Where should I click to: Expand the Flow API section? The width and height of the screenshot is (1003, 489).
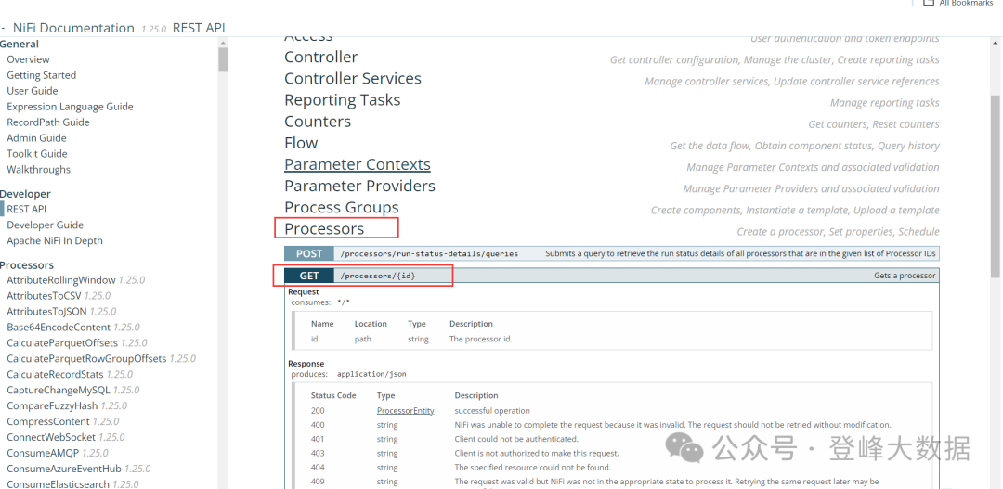click(x=301, y=143)
